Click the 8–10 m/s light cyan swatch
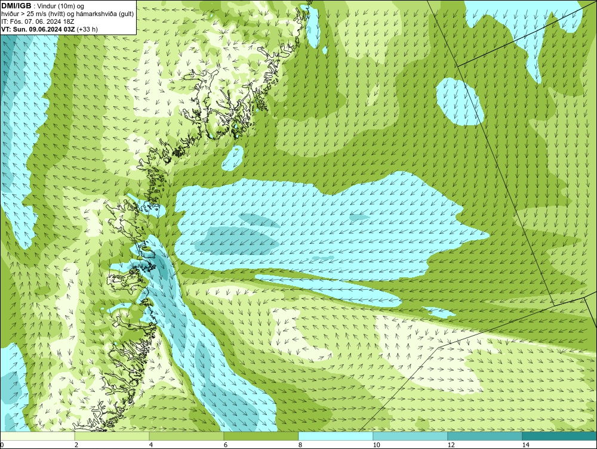Image resolution: width=597 pixels, height=449 pixels. pyautogui.click(x=336, y=436)
